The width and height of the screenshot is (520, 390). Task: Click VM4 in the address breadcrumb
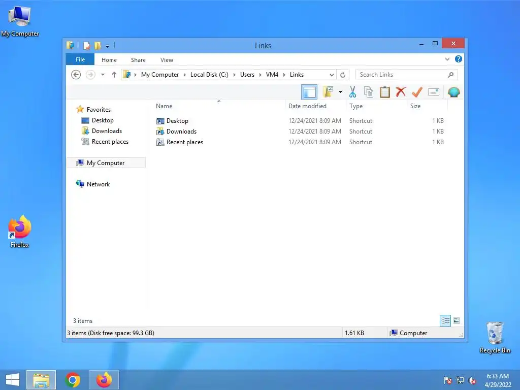coord(272,75)
